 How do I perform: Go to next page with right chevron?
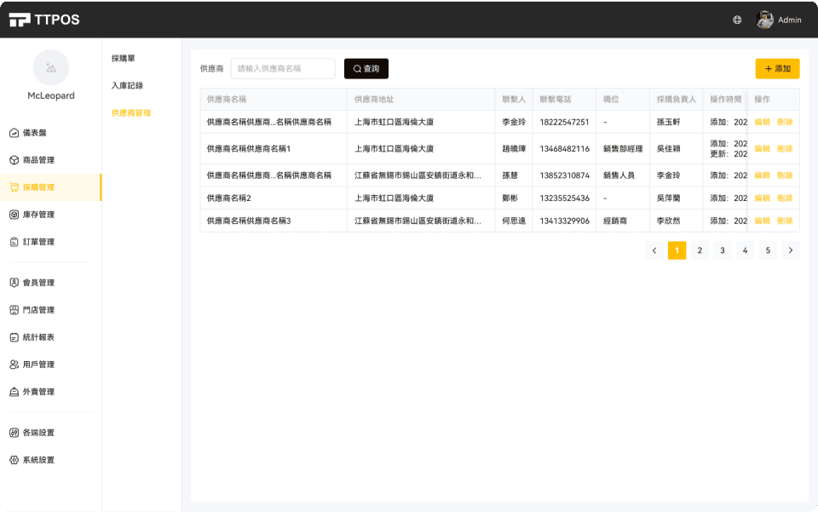coord(791,250)
